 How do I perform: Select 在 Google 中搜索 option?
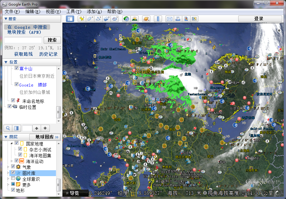(27, 27)
